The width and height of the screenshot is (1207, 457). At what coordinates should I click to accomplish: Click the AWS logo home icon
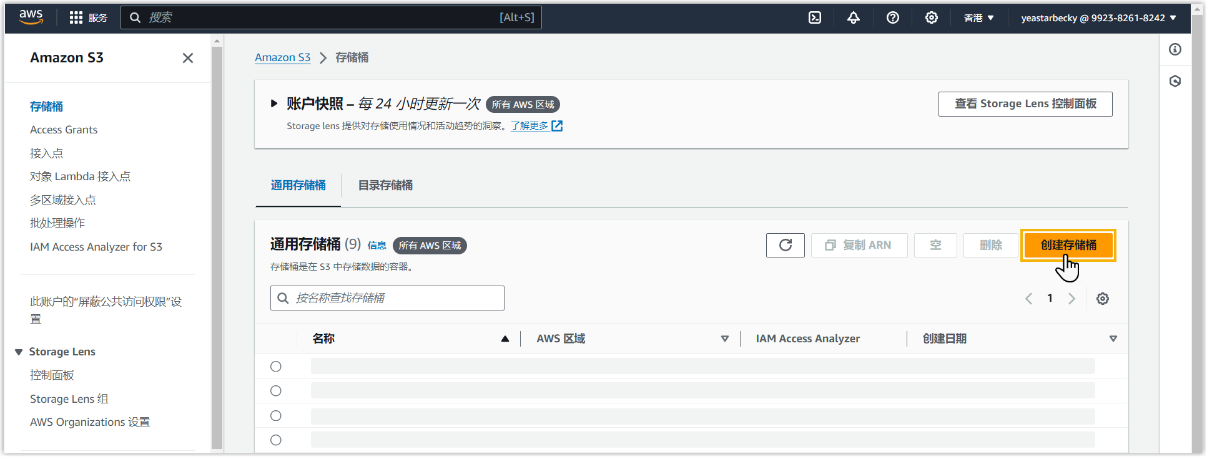coord(31,17)
